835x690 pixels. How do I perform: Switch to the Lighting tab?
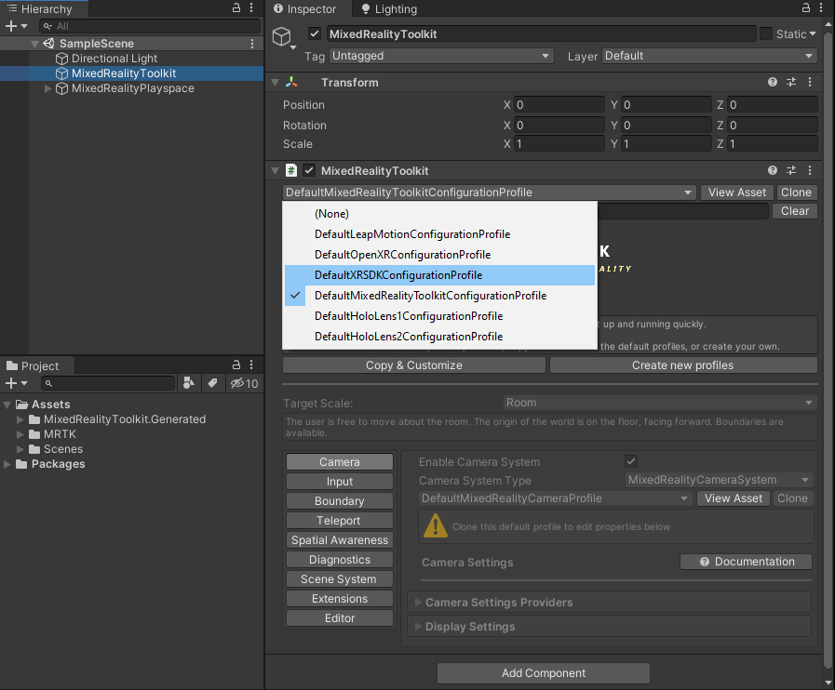click(x=389, y=9)
